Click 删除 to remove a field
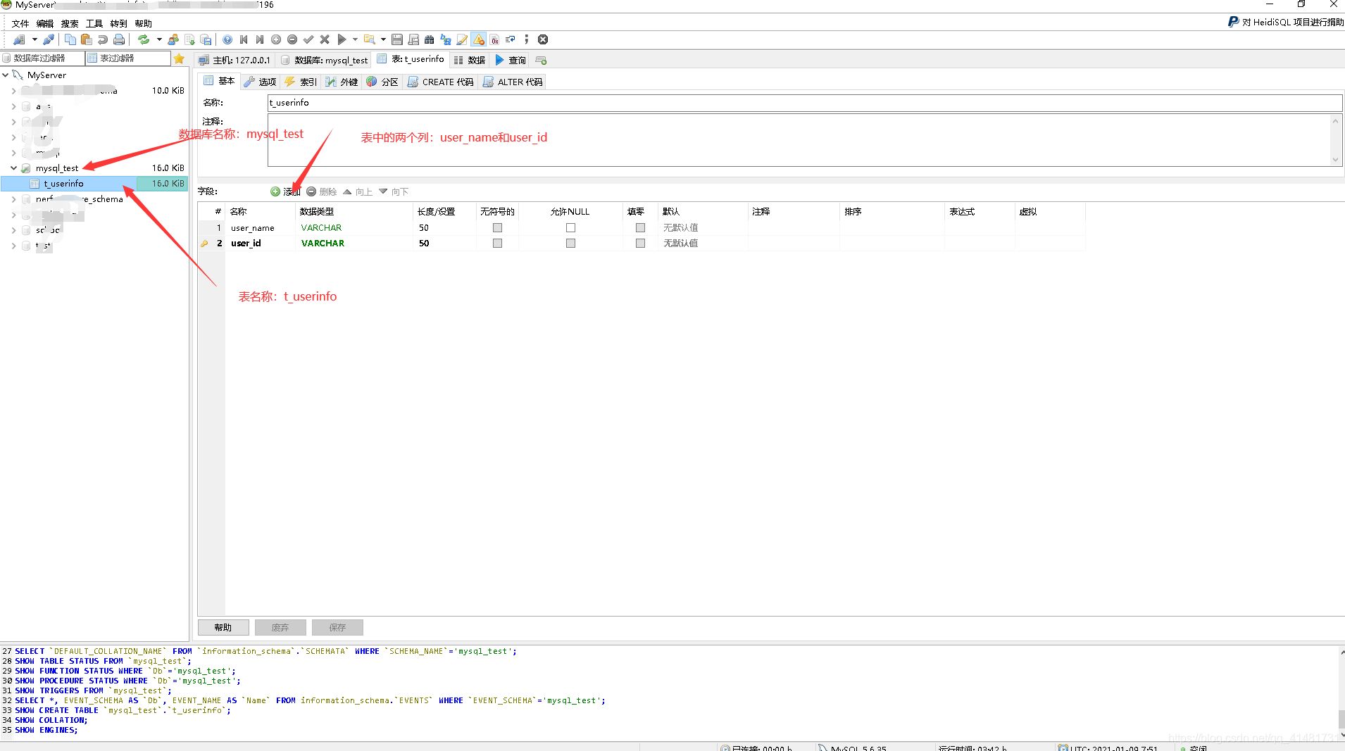 [x=322, y=191]
